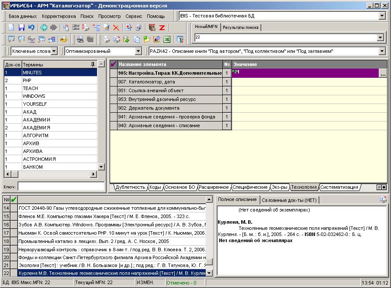The width and height of the screenshot is (391, 288).
Task: Open the Результаты поиска tab
Action: click(240, 27)
